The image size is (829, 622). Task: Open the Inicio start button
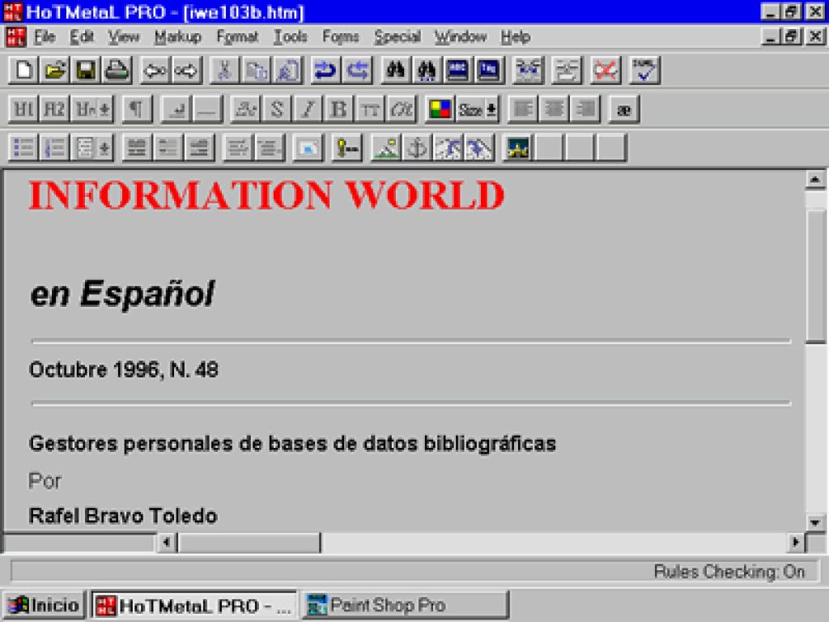44,605
